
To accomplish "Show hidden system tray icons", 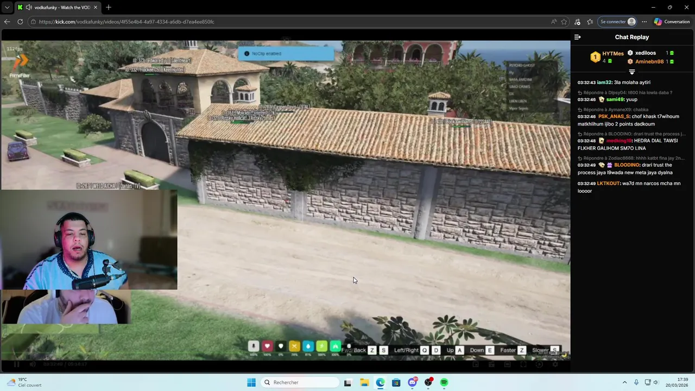I will (x=624, y=382).
